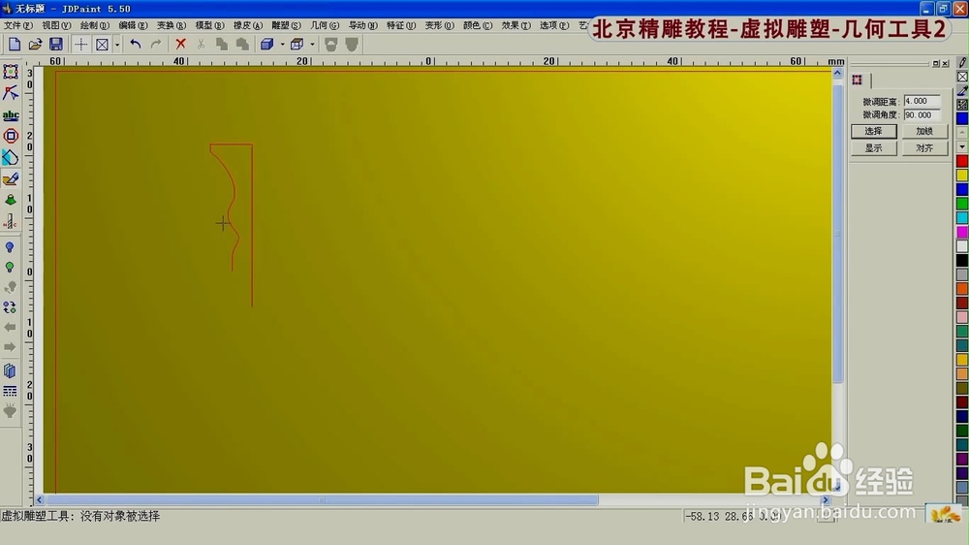Click the 微调角度 input field
The width and height of the screenshot is (969, 545).
point(922,115)
